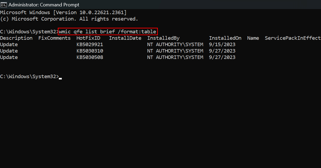Screen dimensions: 321x168
Task: Click the ServicePackInEffect column header
Action: pos(293,38)
